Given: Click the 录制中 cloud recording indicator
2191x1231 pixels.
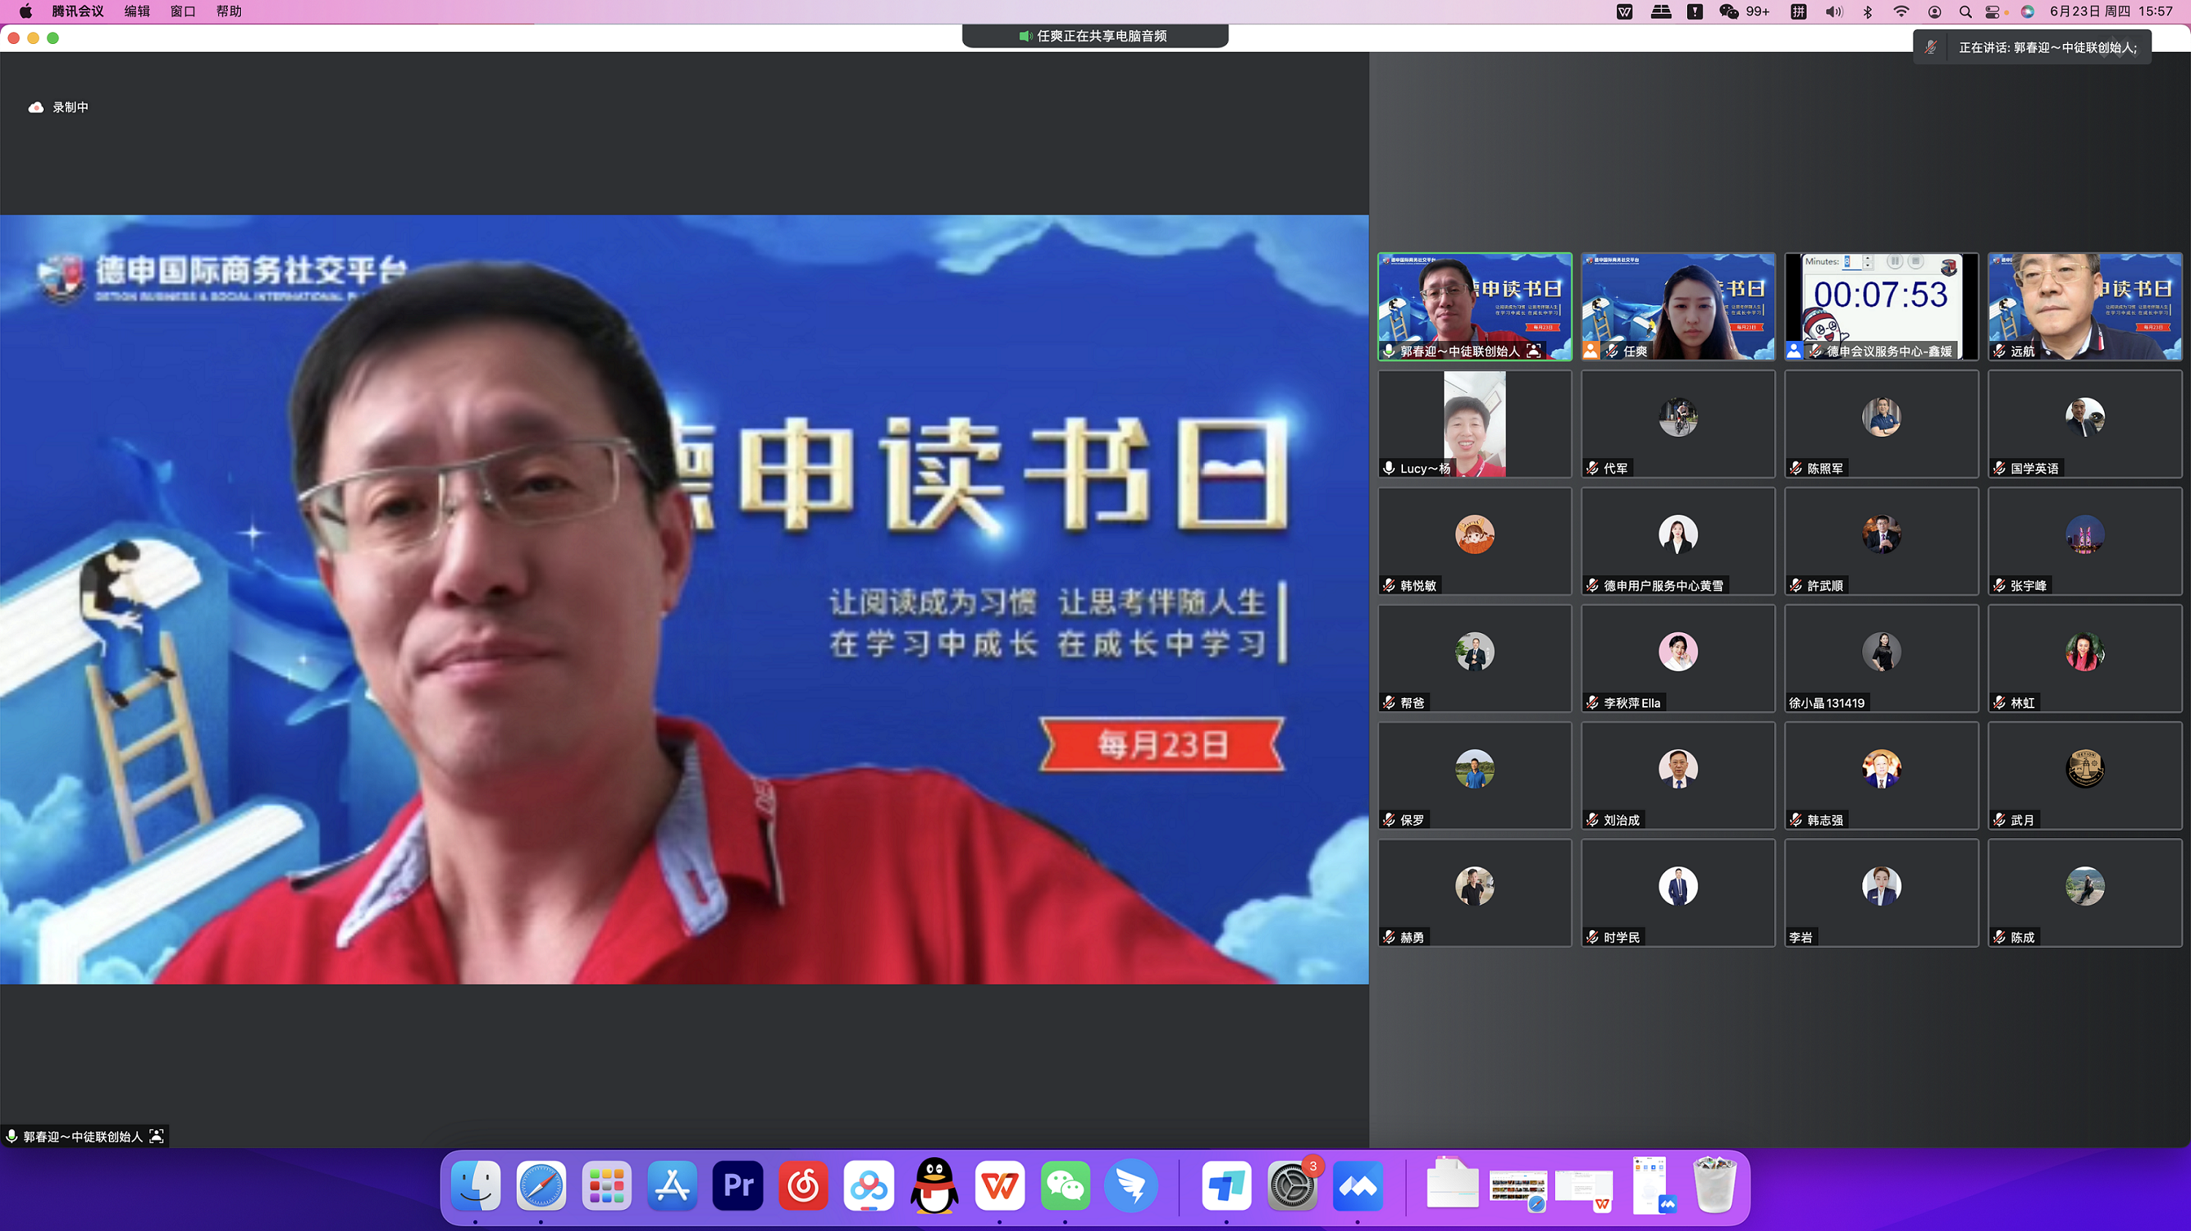Looking at the screenshot, I should pos(58,107).
